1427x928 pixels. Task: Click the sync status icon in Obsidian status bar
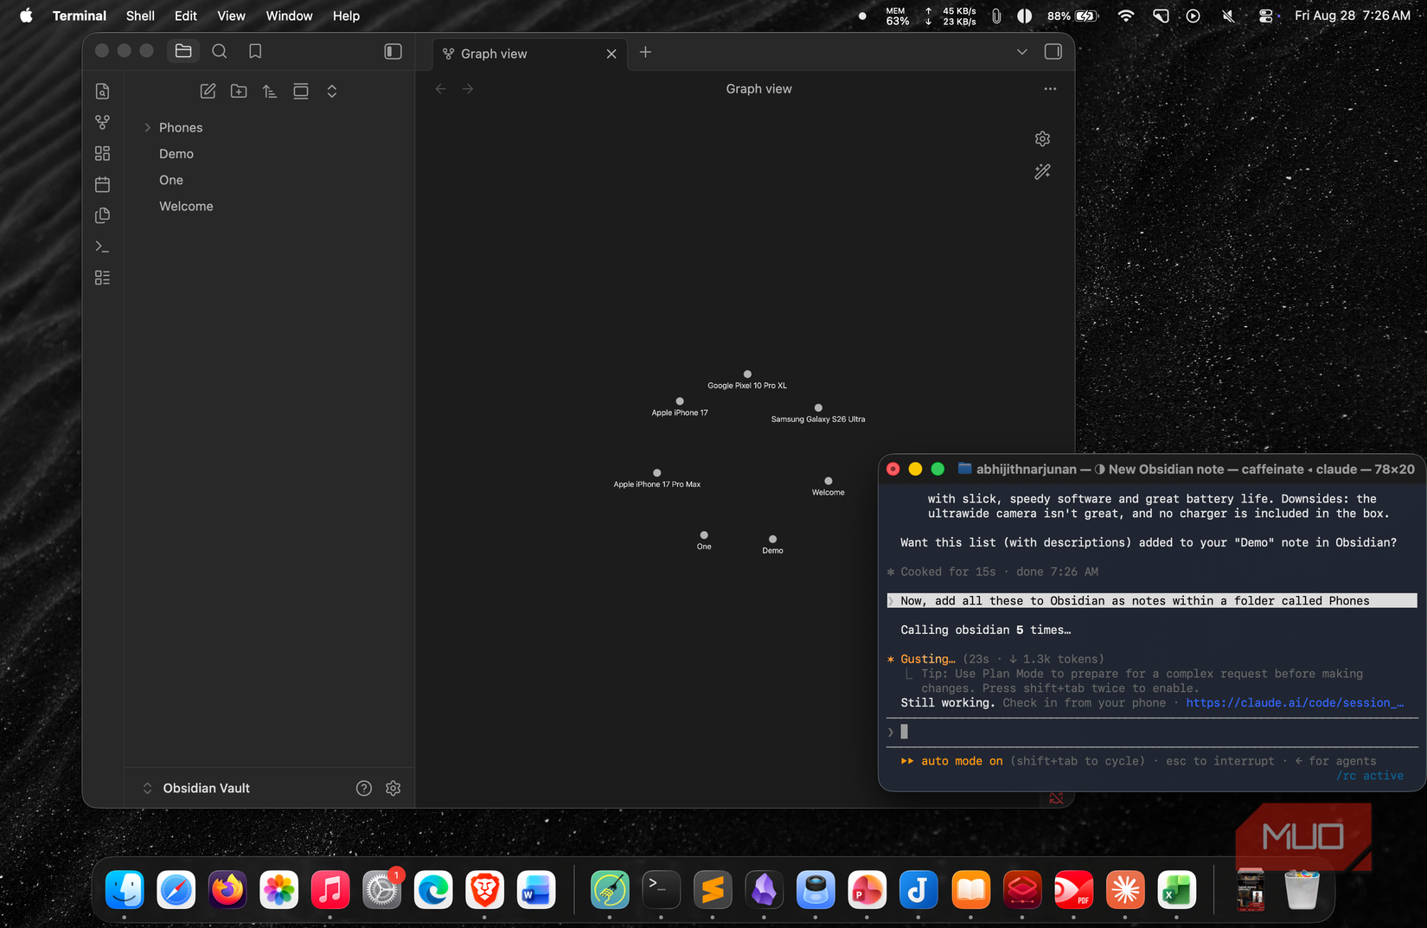pyautogui.click(x=1056, y=798)
